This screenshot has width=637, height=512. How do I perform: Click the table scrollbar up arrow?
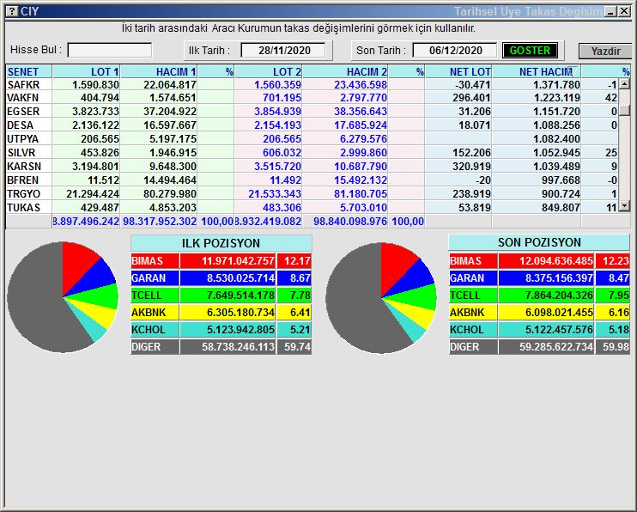coord(624,84)
